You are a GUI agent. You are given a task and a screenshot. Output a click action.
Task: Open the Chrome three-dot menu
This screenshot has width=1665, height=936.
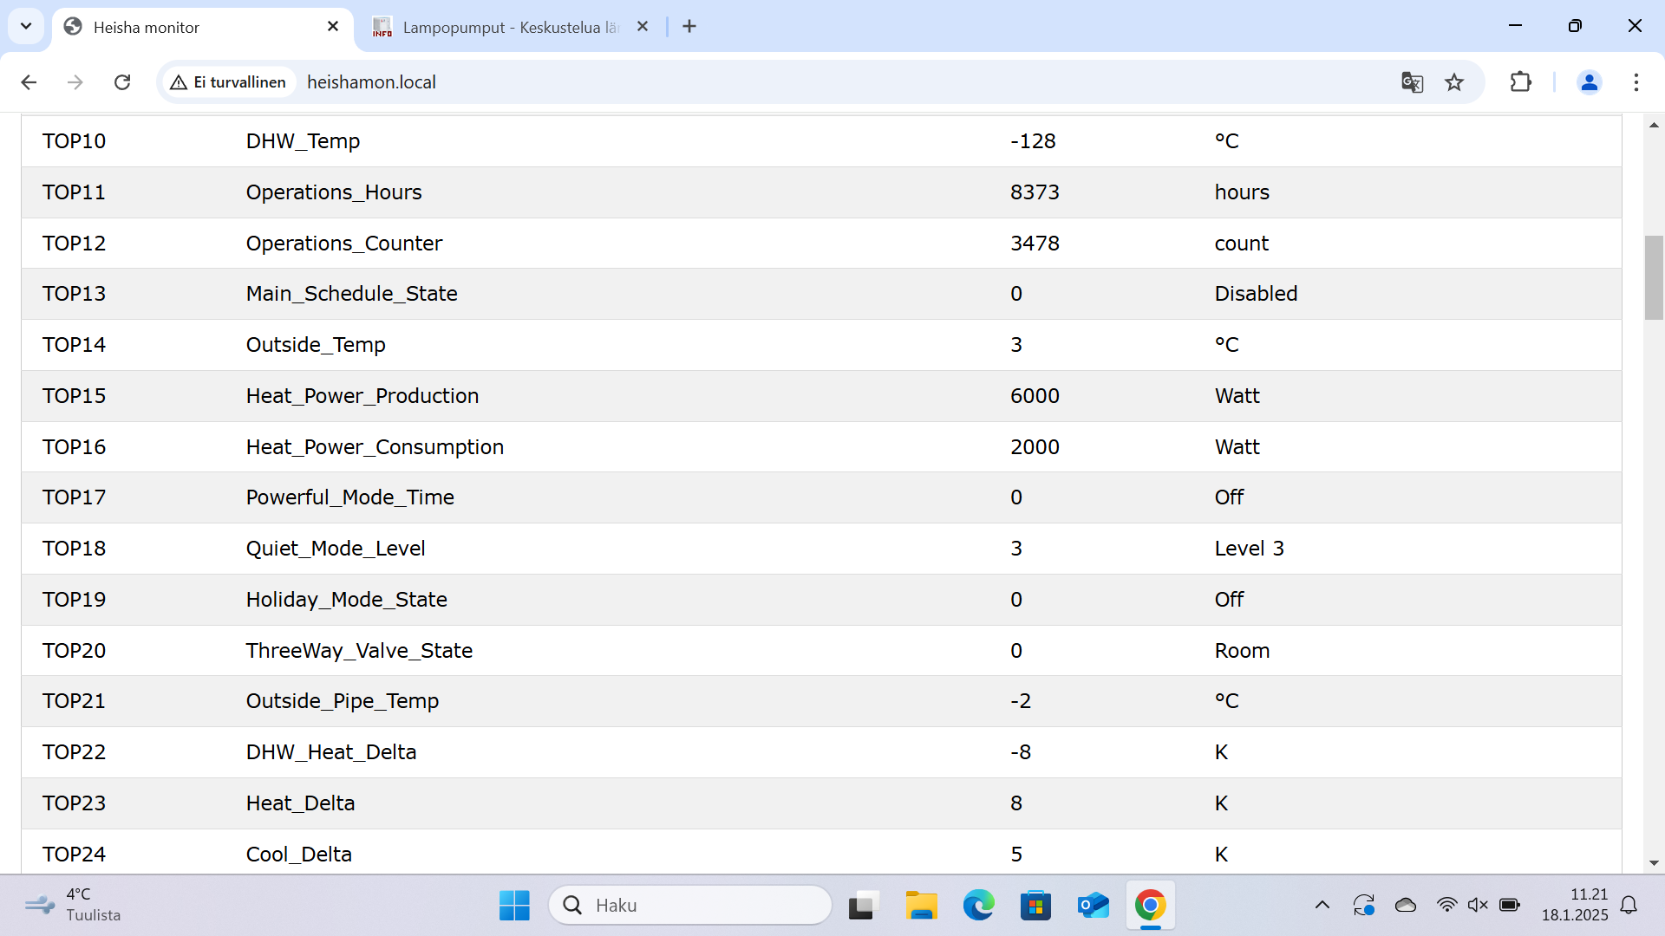click(1636, 82)
